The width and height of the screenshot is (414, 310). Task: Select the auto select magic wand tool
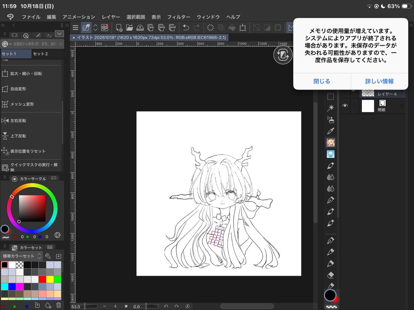pos(331,108)
